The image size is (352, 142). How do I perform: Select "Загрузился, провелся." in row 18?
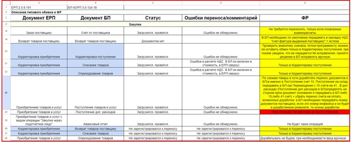point(153,31)
